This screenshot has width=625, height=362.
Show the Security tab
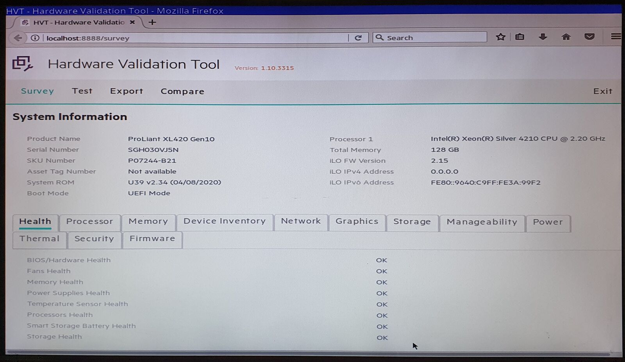(x=94, y=239)
